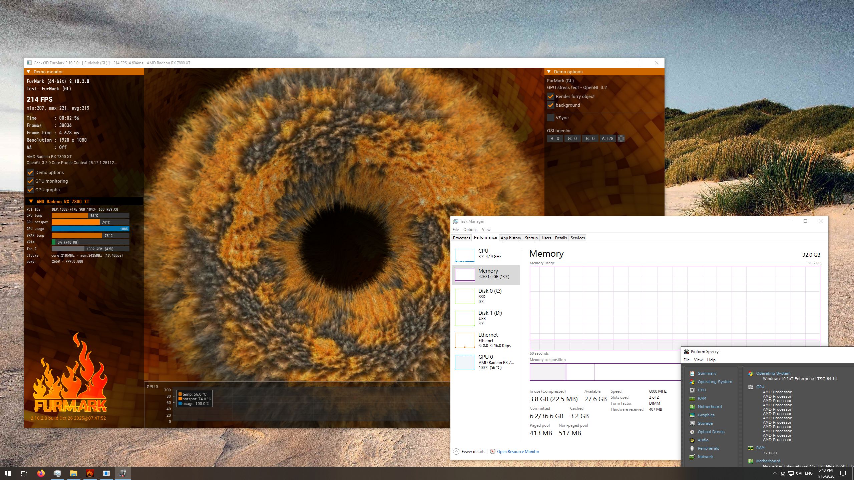
Task: Click the Speccy Motherboard sidebar icon
Action: (692, 407)
